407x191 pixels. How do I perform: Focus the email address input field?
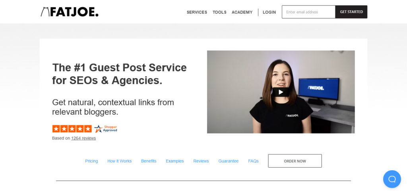click(308, 12)
